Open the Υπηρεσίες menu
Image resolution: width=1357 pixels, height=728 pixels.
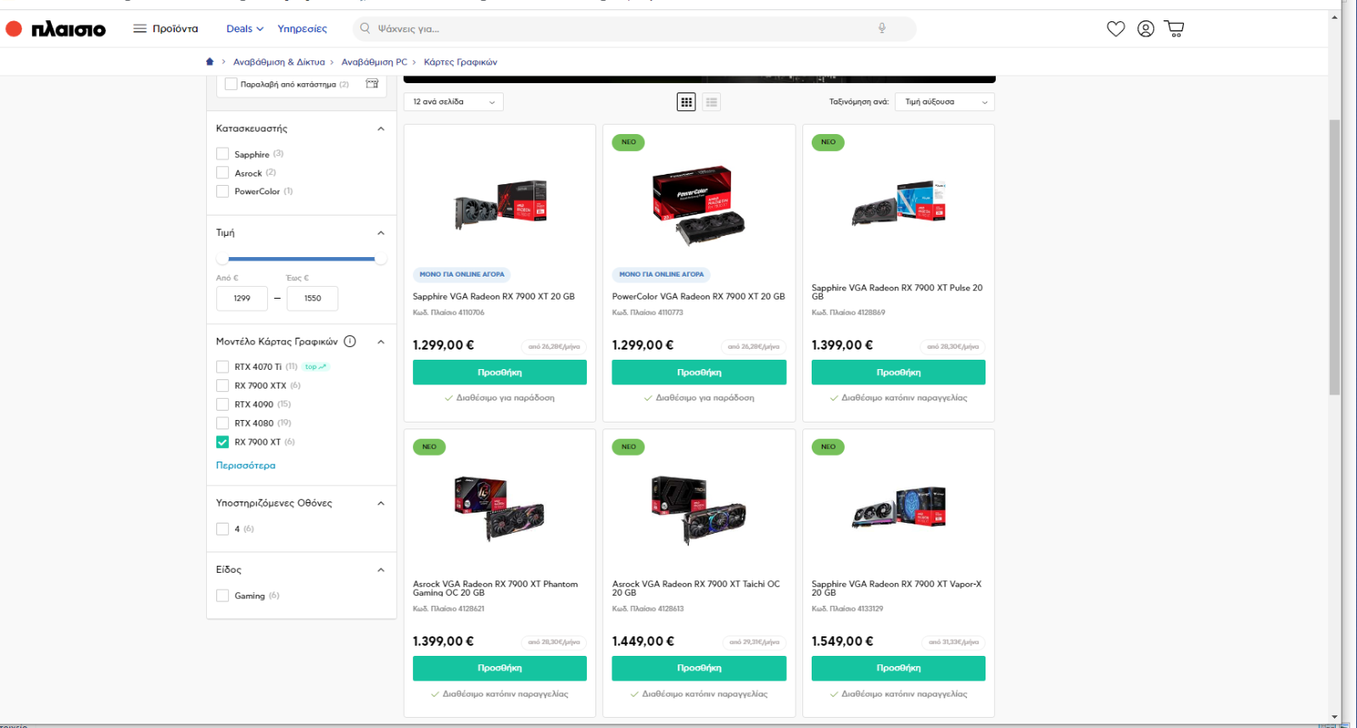(302, 29)
